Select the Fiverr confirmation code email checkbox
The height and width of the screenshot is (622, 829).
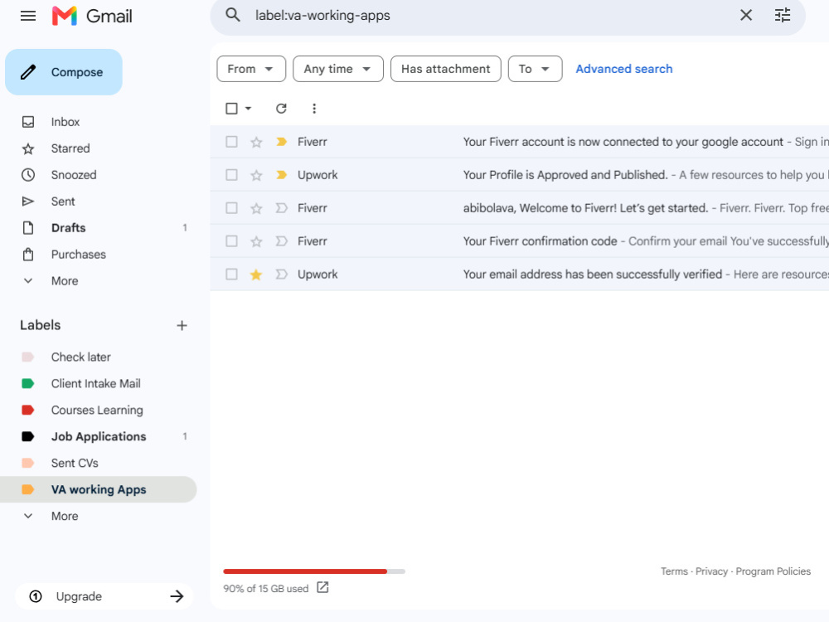click(231, 241)
